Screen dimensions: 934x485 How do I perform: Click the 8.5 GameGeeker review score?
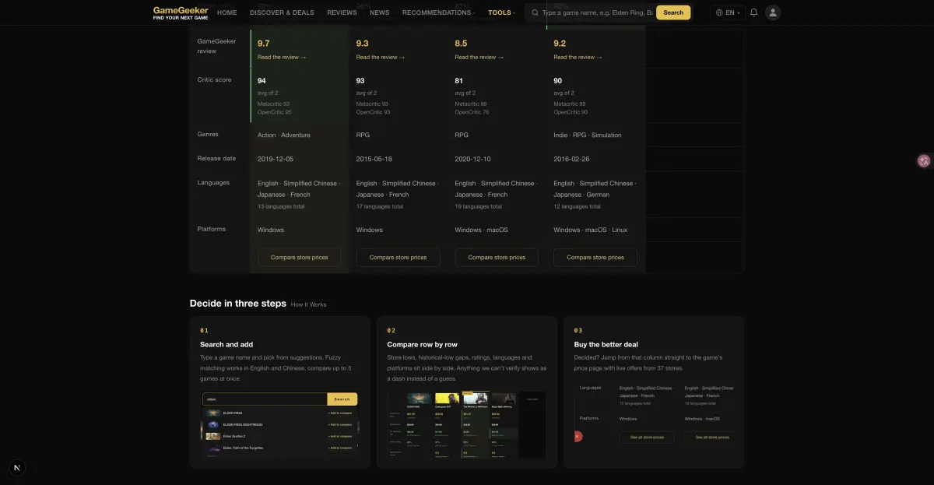462,44
